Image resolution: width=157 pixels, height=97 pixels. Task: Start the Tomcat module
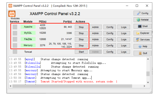click(x=81, y=52)
